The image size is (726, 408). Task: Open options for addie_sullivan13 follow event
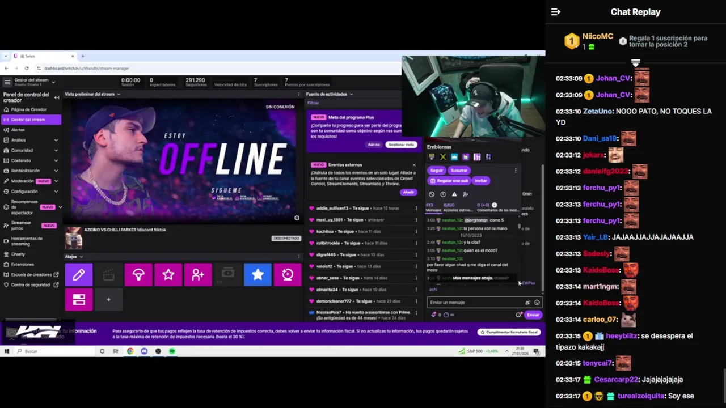click(416, 209)
